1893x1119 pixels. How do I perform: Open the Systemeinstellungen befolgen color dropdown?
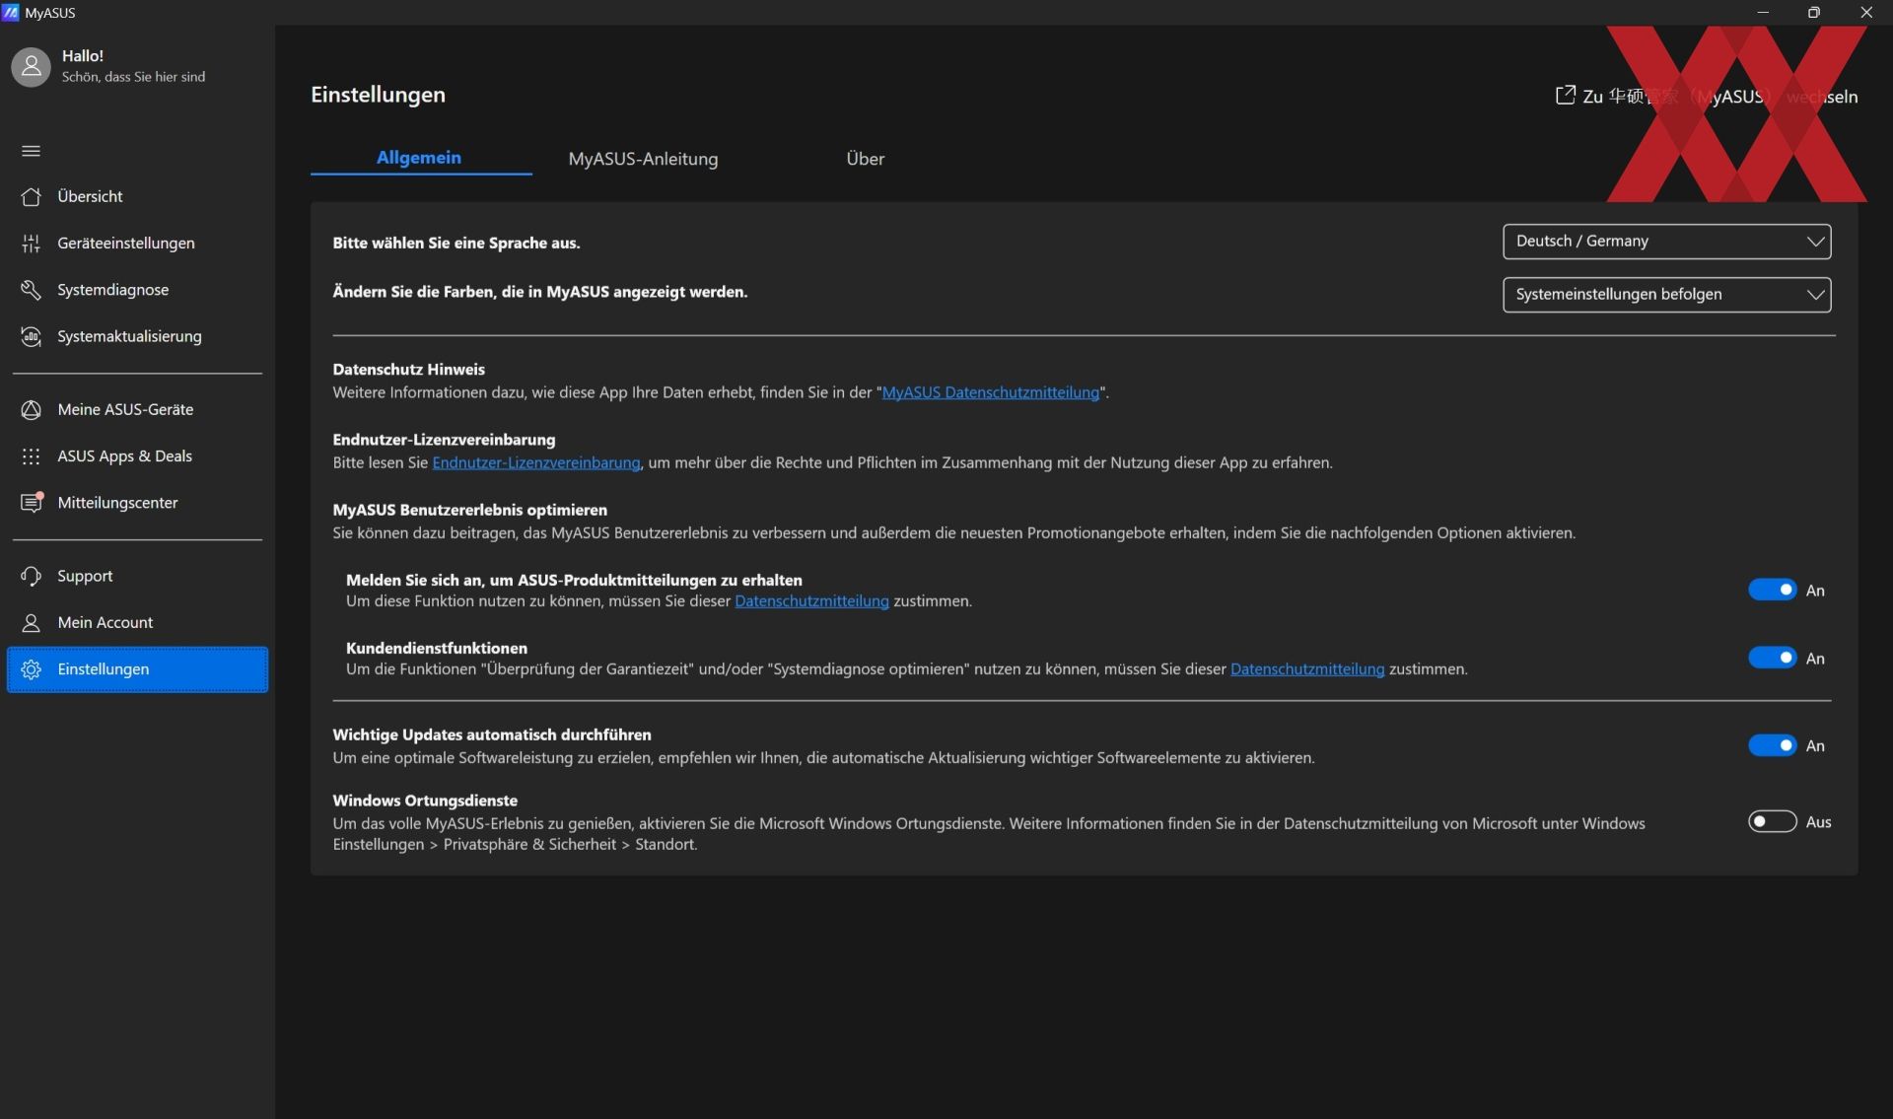pyautogui.click(x=1666, y=295)
